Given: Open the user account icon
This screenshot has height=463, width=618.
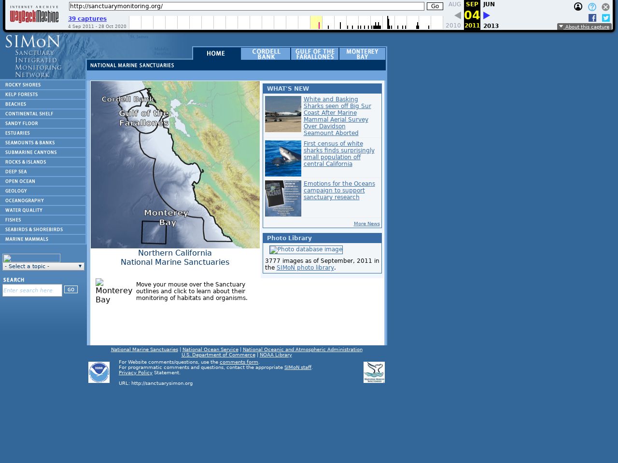Looking at the screenshot, I should point(578,7).
